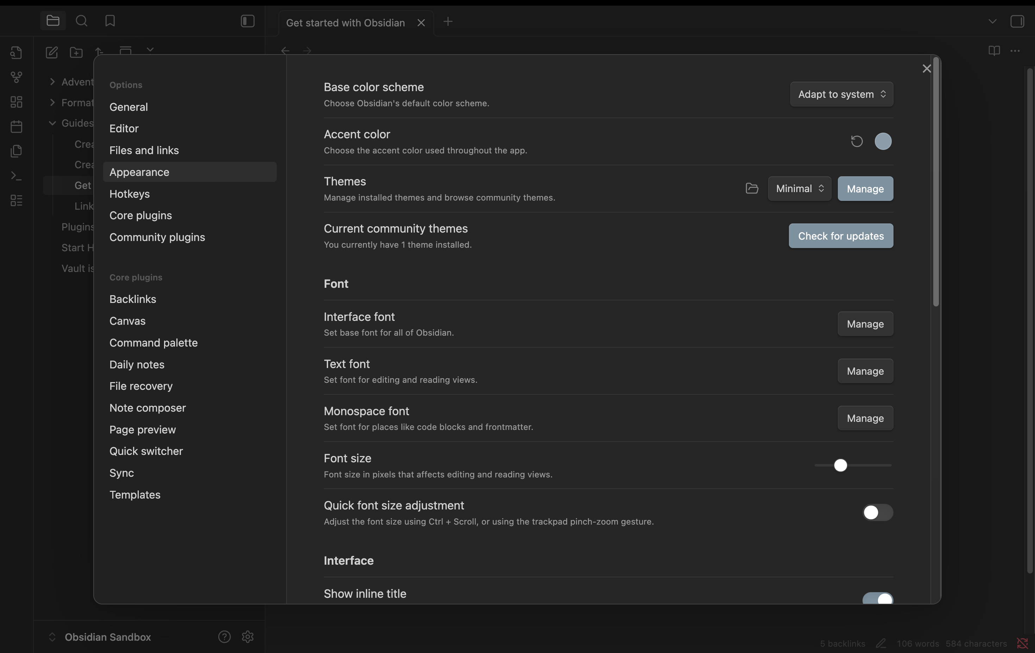Click Manage for Interface font
1035x653 pixels.
[865, 324]
